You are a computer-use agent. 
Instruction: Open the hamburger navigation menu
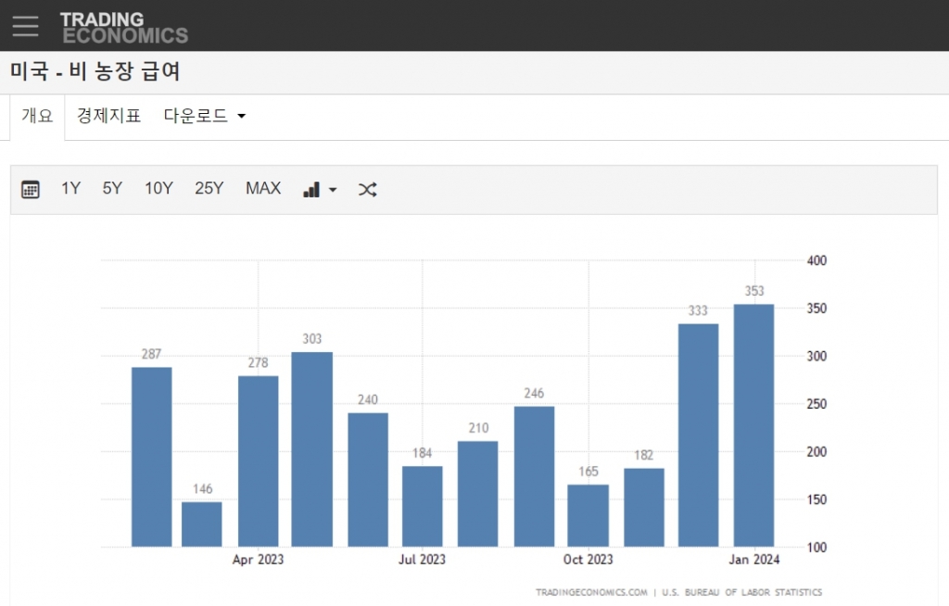pyautogui.click(x=25, y=26)
